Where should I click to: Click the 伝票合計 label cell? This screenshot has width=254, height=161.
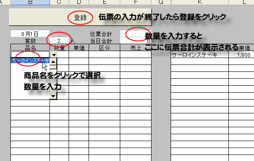tap(101, 34)
